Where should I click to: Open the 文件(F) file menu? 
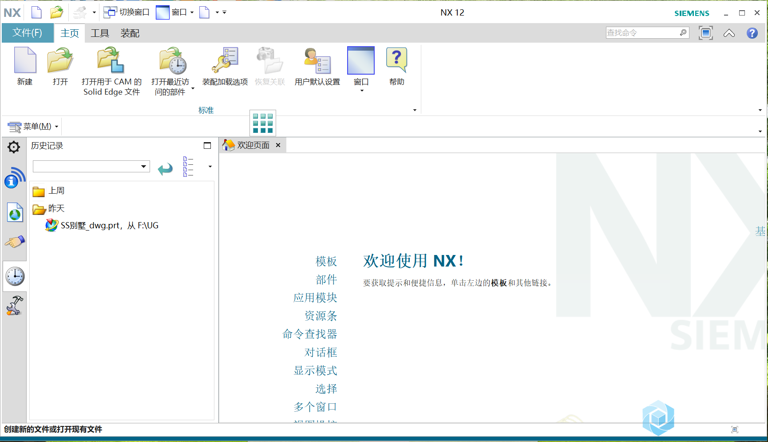[28, 33]
